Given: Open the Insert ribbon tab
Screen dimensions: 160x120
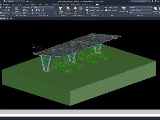Looking at the screenshot, I should [14, 4].
